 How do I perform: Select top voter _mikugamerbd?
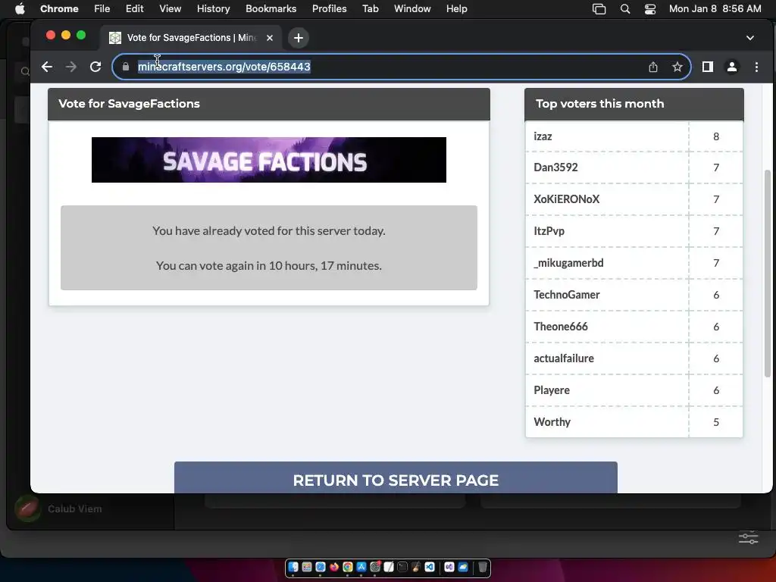pos(568,263)
